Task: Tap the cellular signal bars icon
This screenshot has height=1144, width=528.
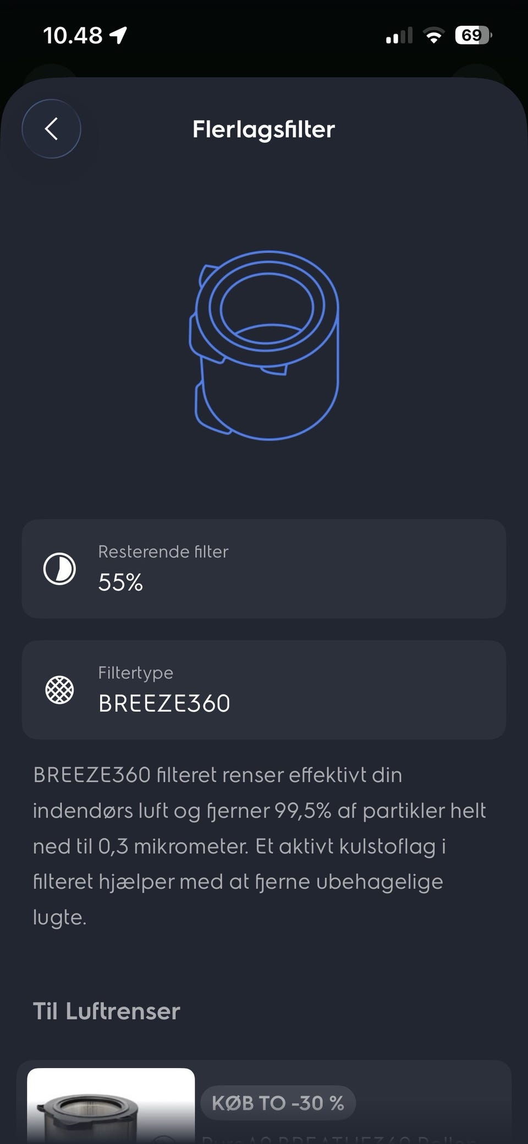Action: [399, 36]
